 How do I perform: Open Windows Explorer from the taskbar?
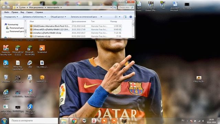[64, 121]
